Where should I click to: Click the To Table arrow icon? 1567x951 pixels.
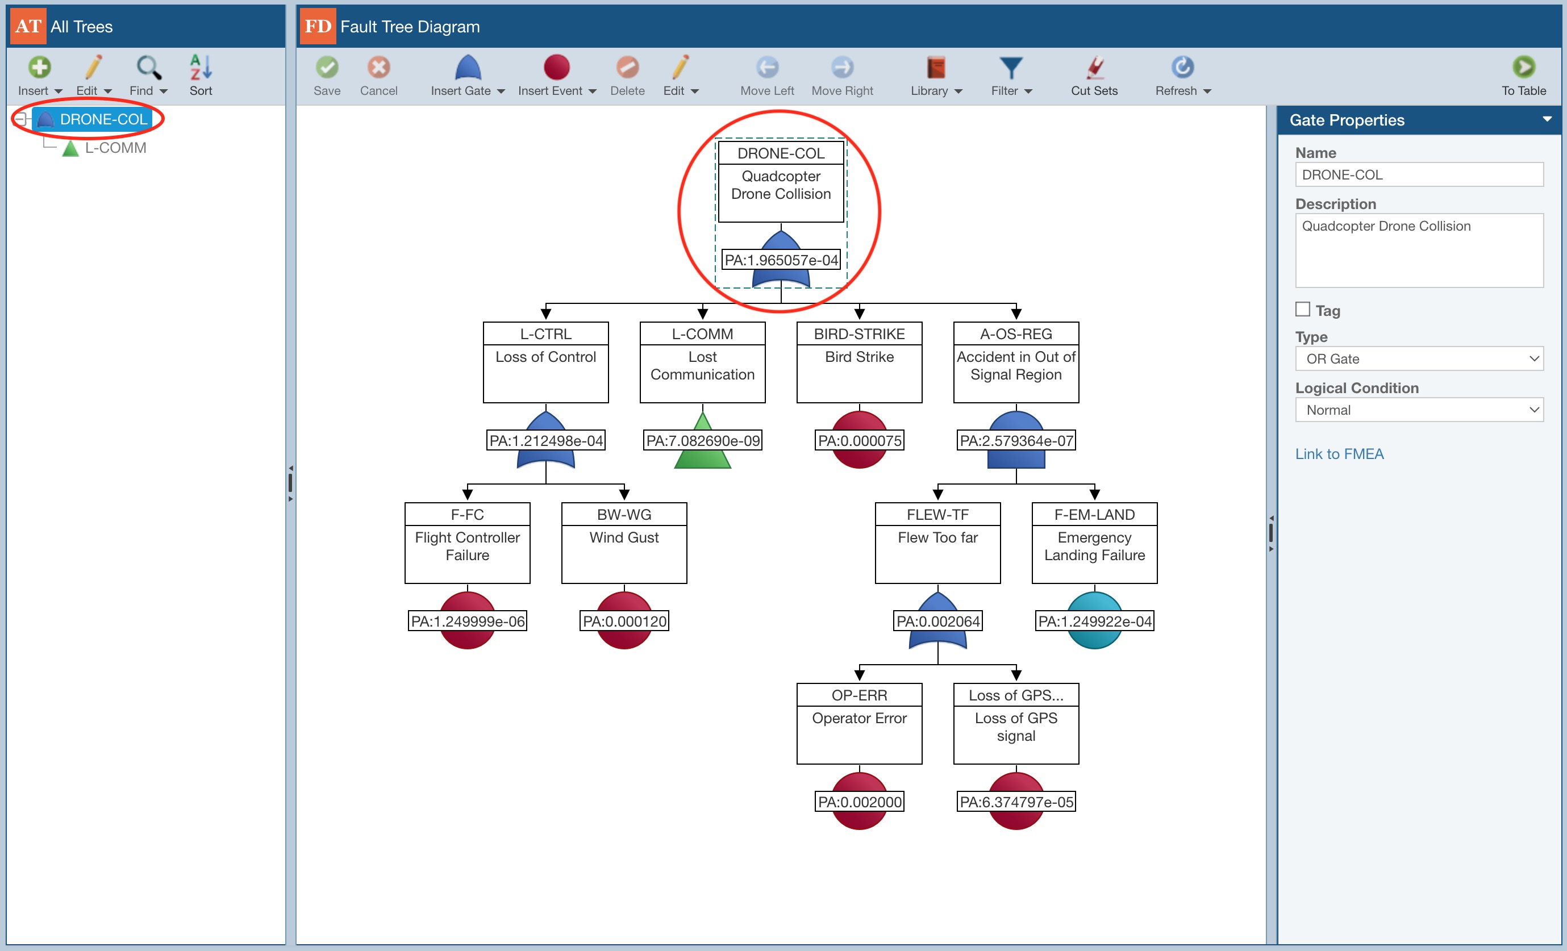point(1523,68)
